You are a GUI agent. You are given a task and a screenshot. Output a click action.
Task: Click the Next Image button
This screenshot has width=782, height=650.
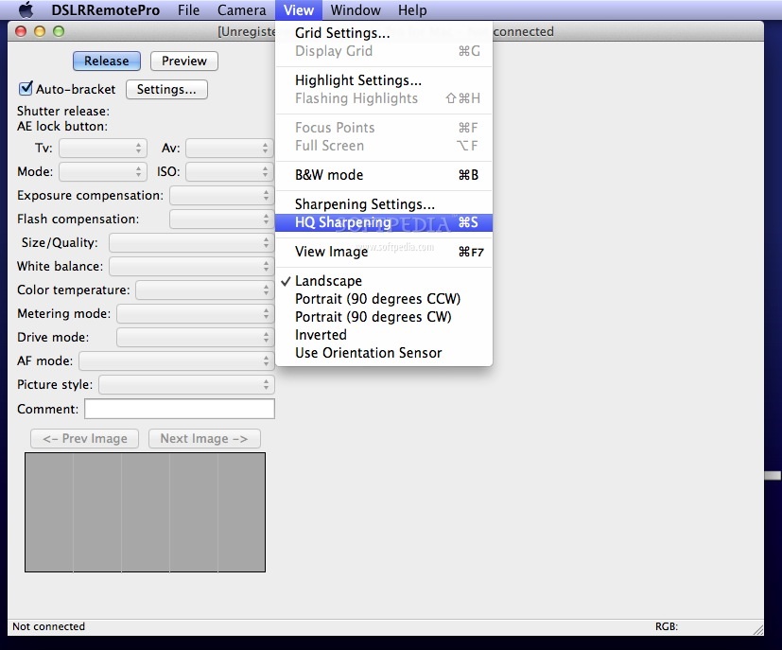203,439
